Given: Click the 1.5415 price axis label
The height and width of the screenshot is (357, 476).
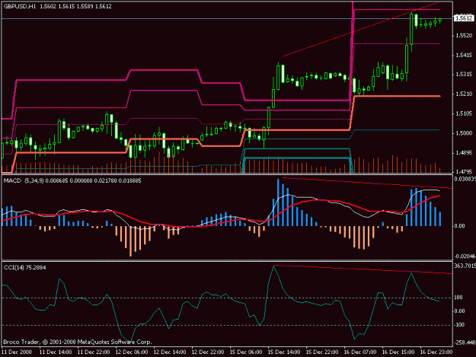Looking at the screenshot, I should [464, 56].
